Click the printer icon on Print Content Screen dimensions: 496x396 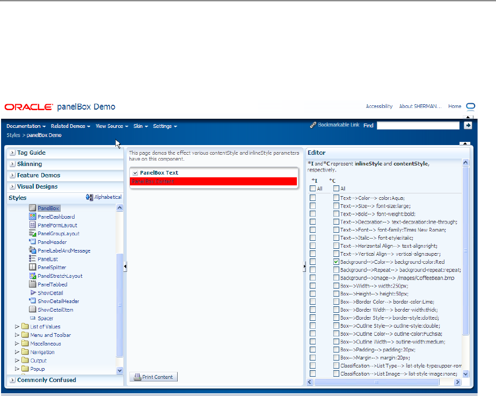tap(137, 377)
